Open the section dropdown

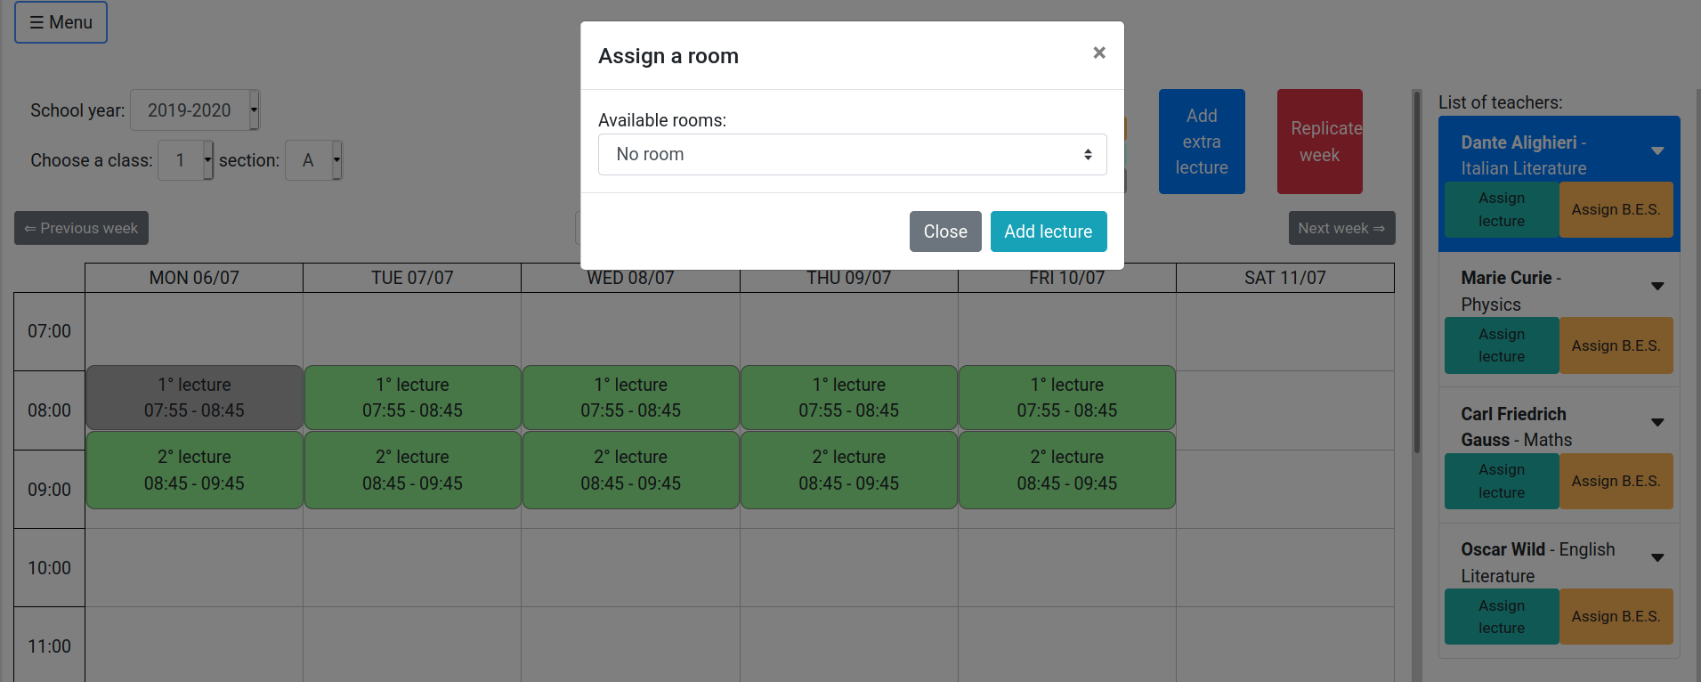click(313, 160)
